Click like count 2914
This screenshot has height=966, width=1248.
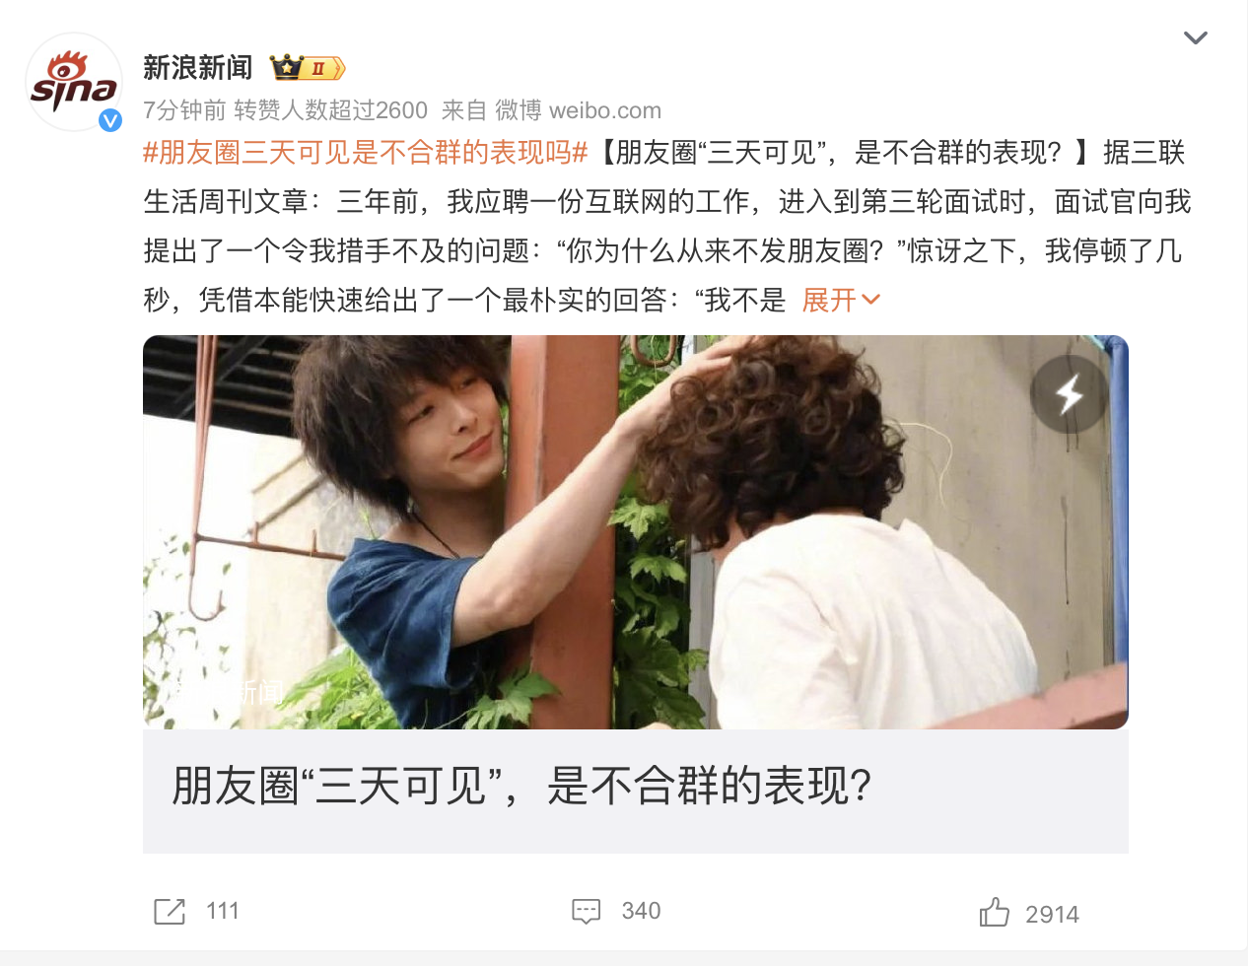coord(1052,915)
